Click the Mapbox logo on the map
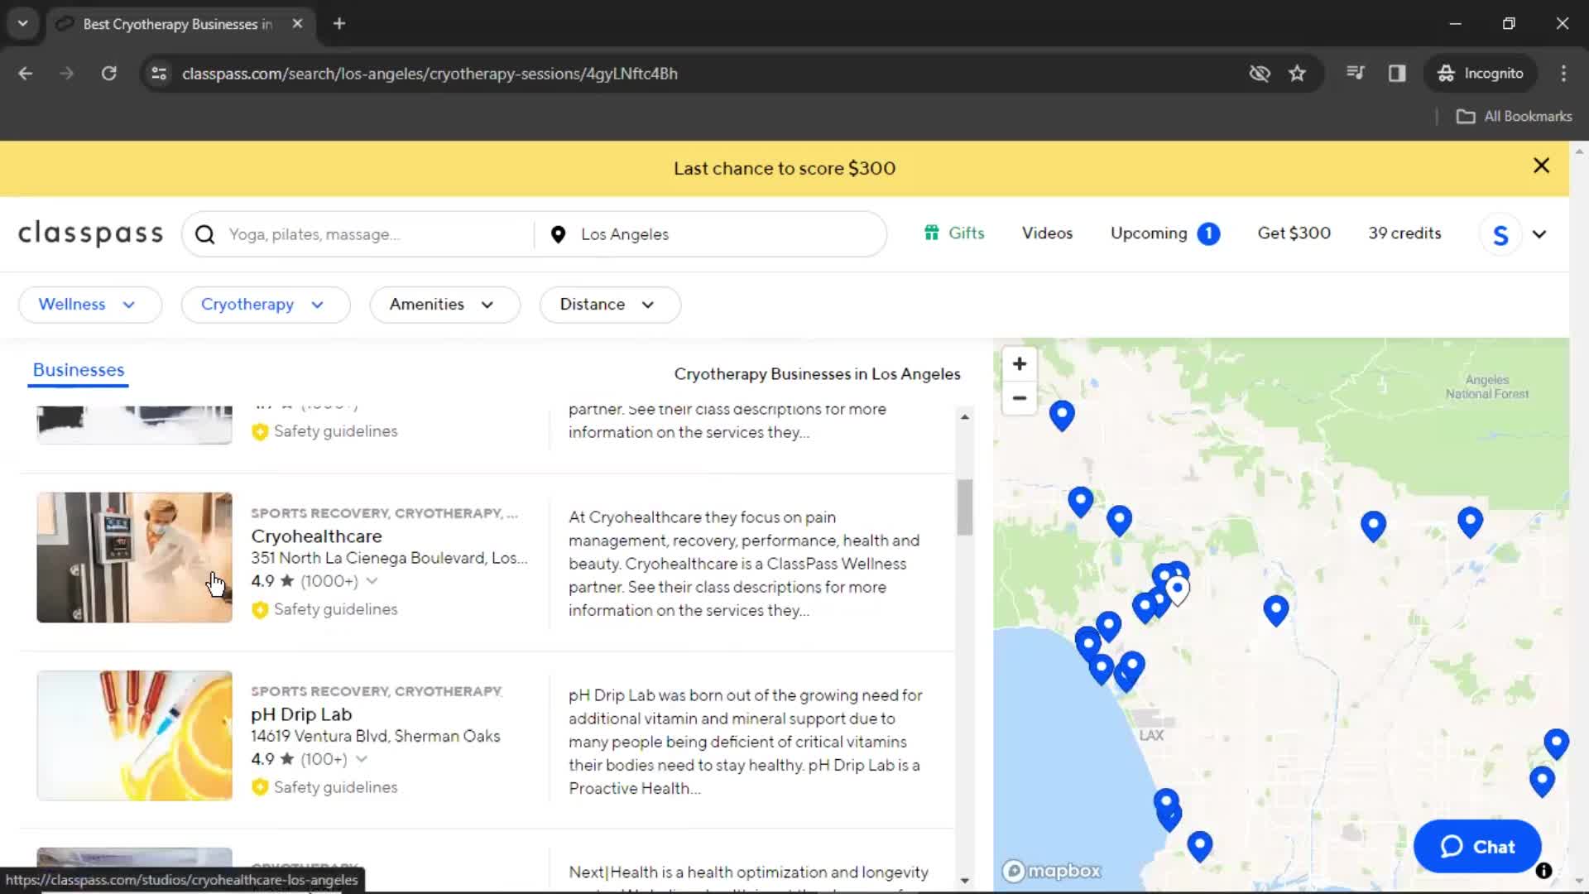Viewport: 1589px width, 894px height. pos(1052,871)
